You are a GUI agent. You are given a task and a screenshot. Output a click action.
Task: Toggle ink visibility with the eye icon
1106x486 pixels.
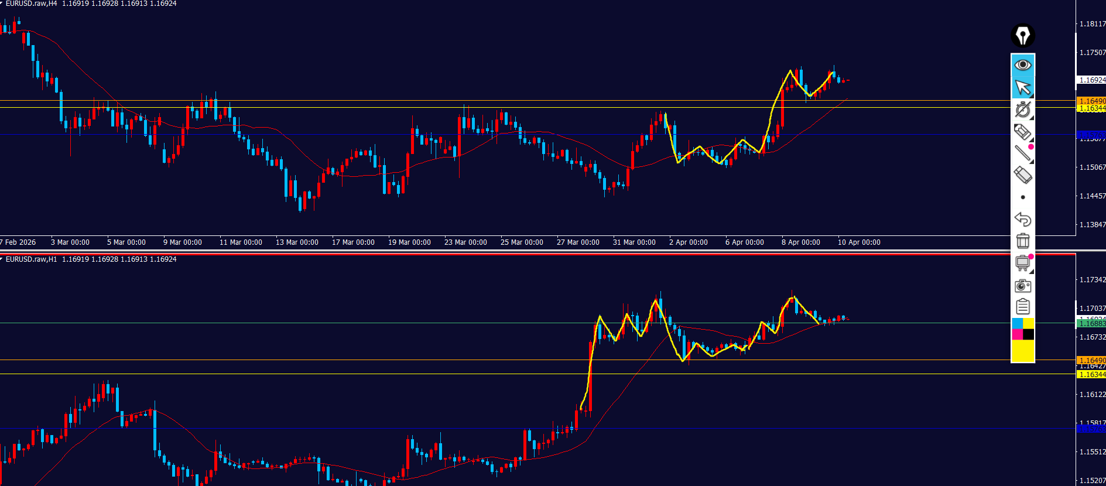pyautogui.click(x=1023, y=64)
